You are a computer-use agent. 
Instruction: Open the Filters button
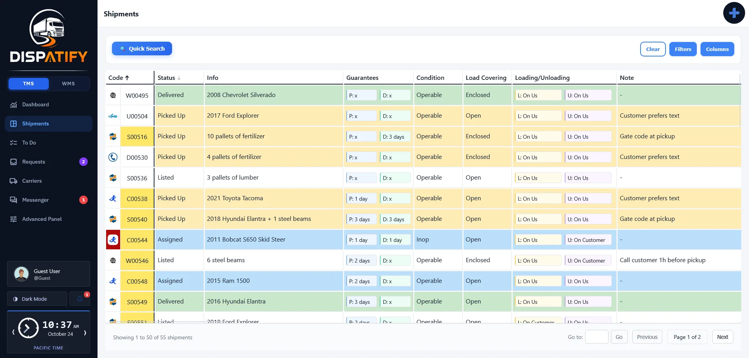(x=683, y=49)
